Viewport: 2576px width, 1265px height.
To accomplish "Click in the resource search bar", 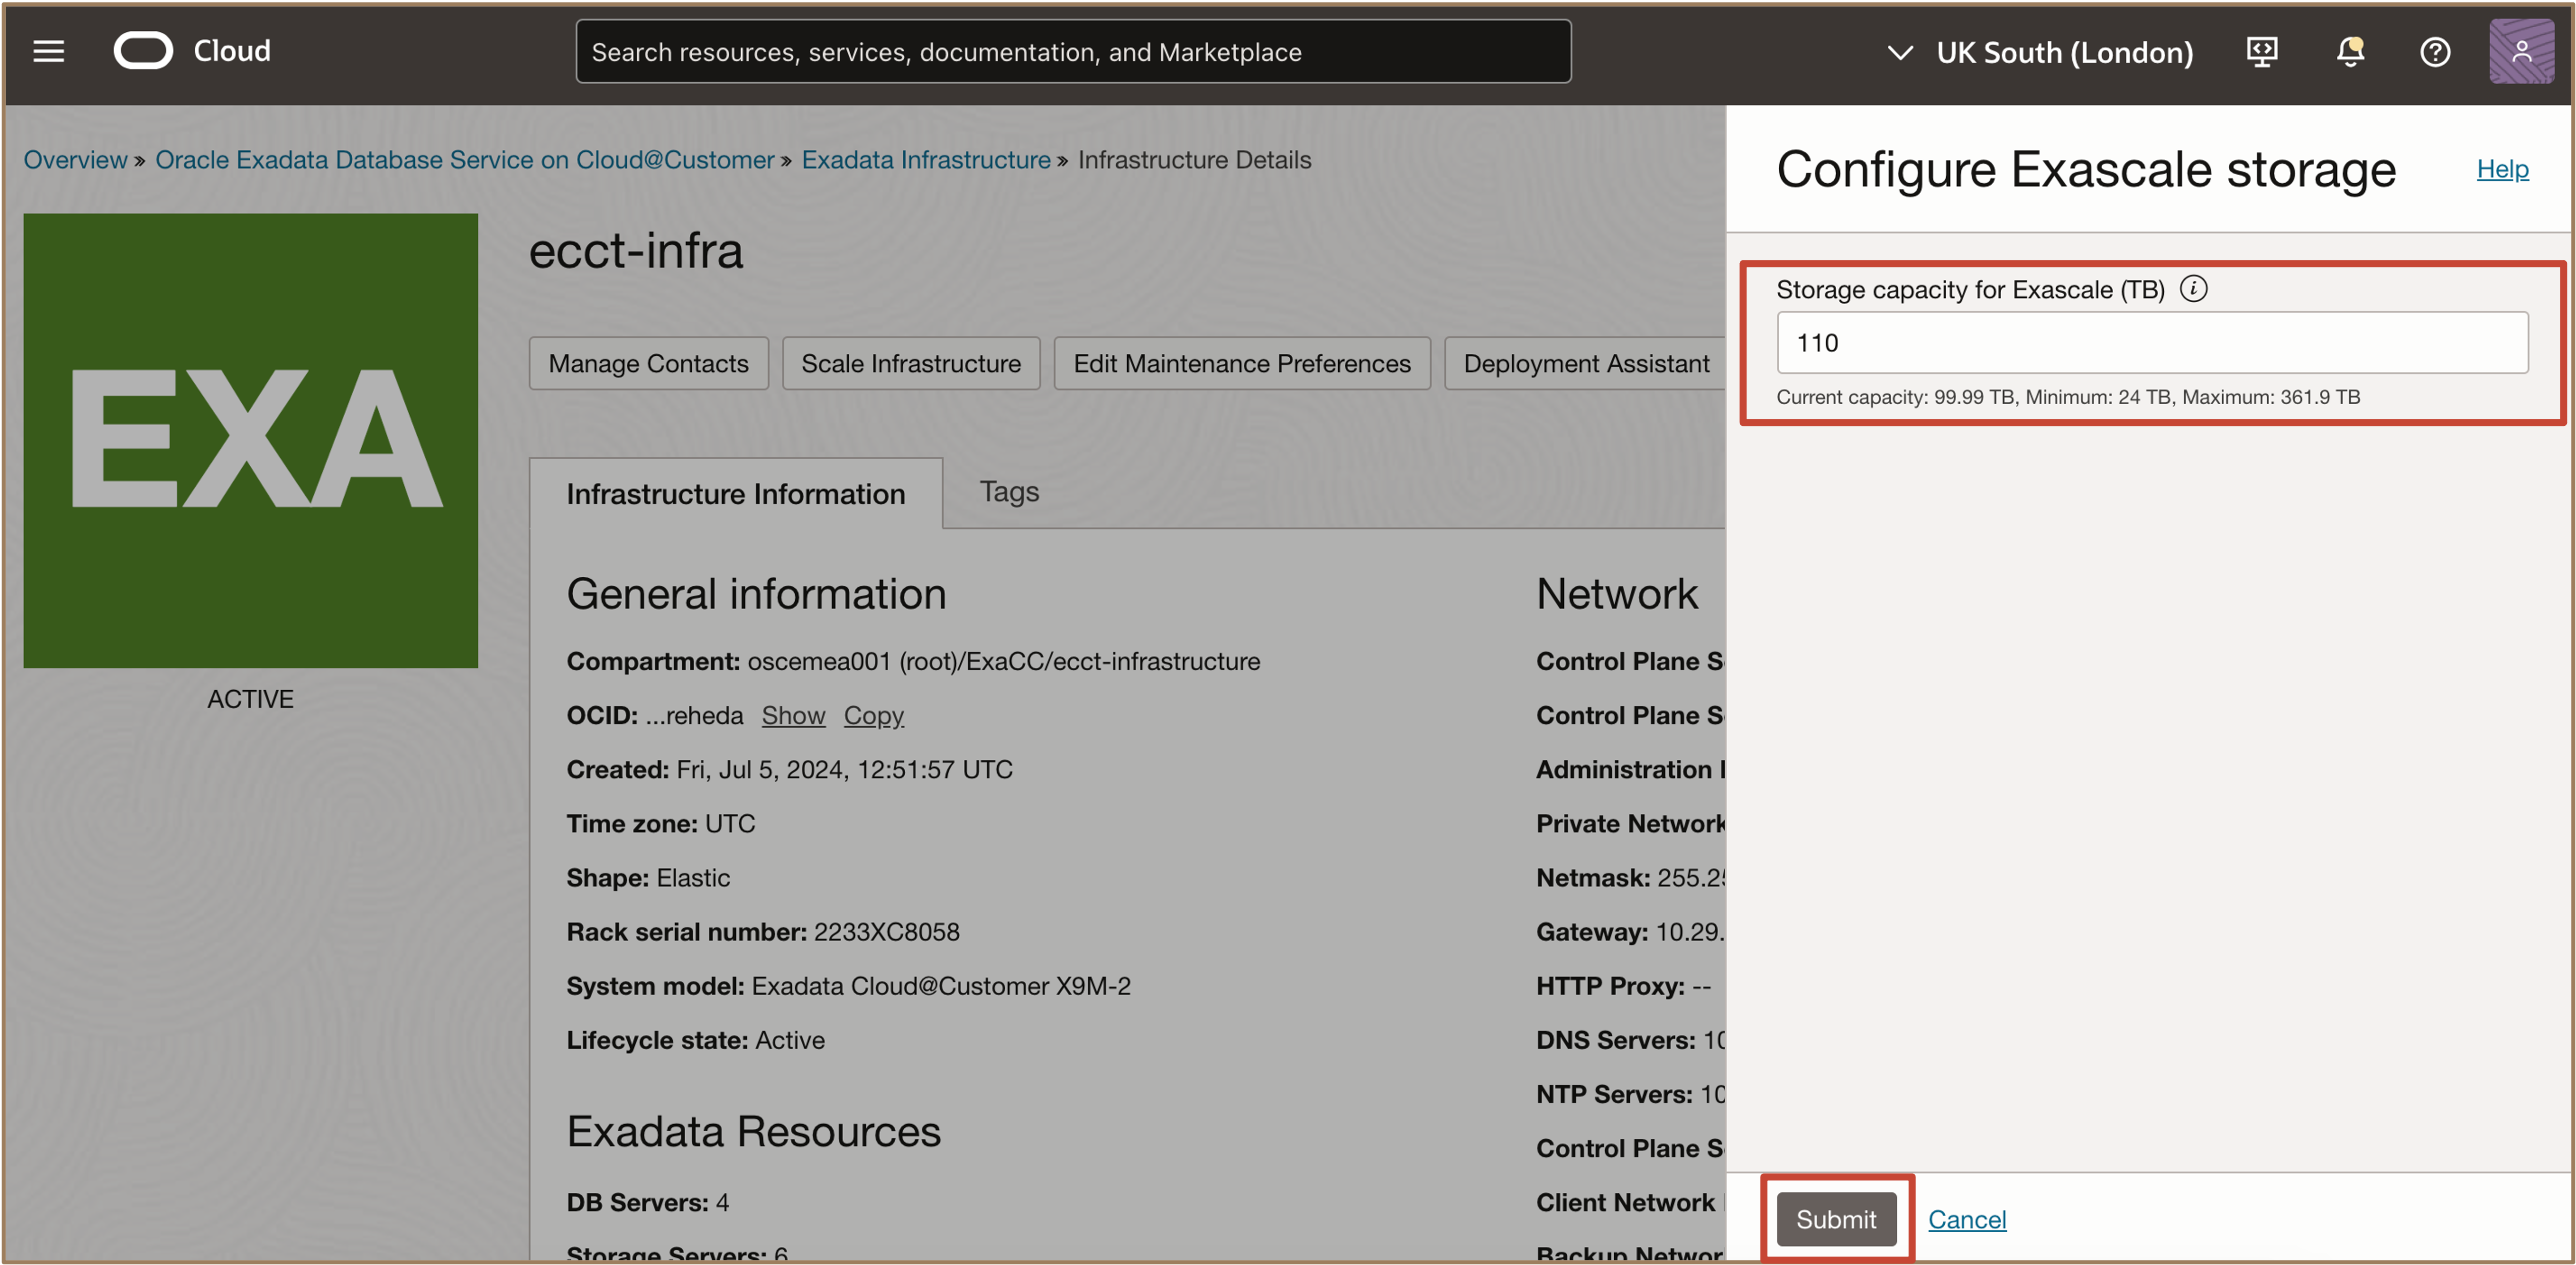I will (1072, 52).
